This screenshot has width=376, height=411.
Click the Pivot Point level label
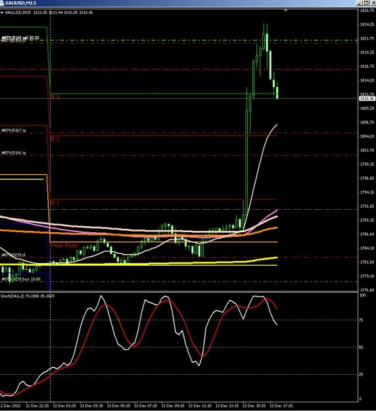click(64, 245)
